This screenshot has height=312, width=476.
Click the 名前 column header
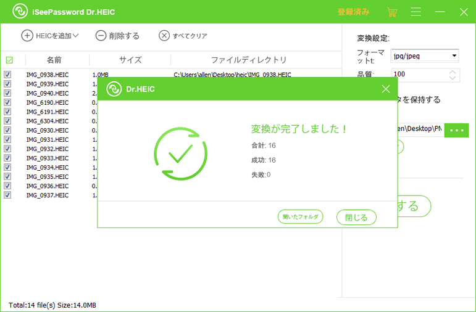click(x=54, y=60)
